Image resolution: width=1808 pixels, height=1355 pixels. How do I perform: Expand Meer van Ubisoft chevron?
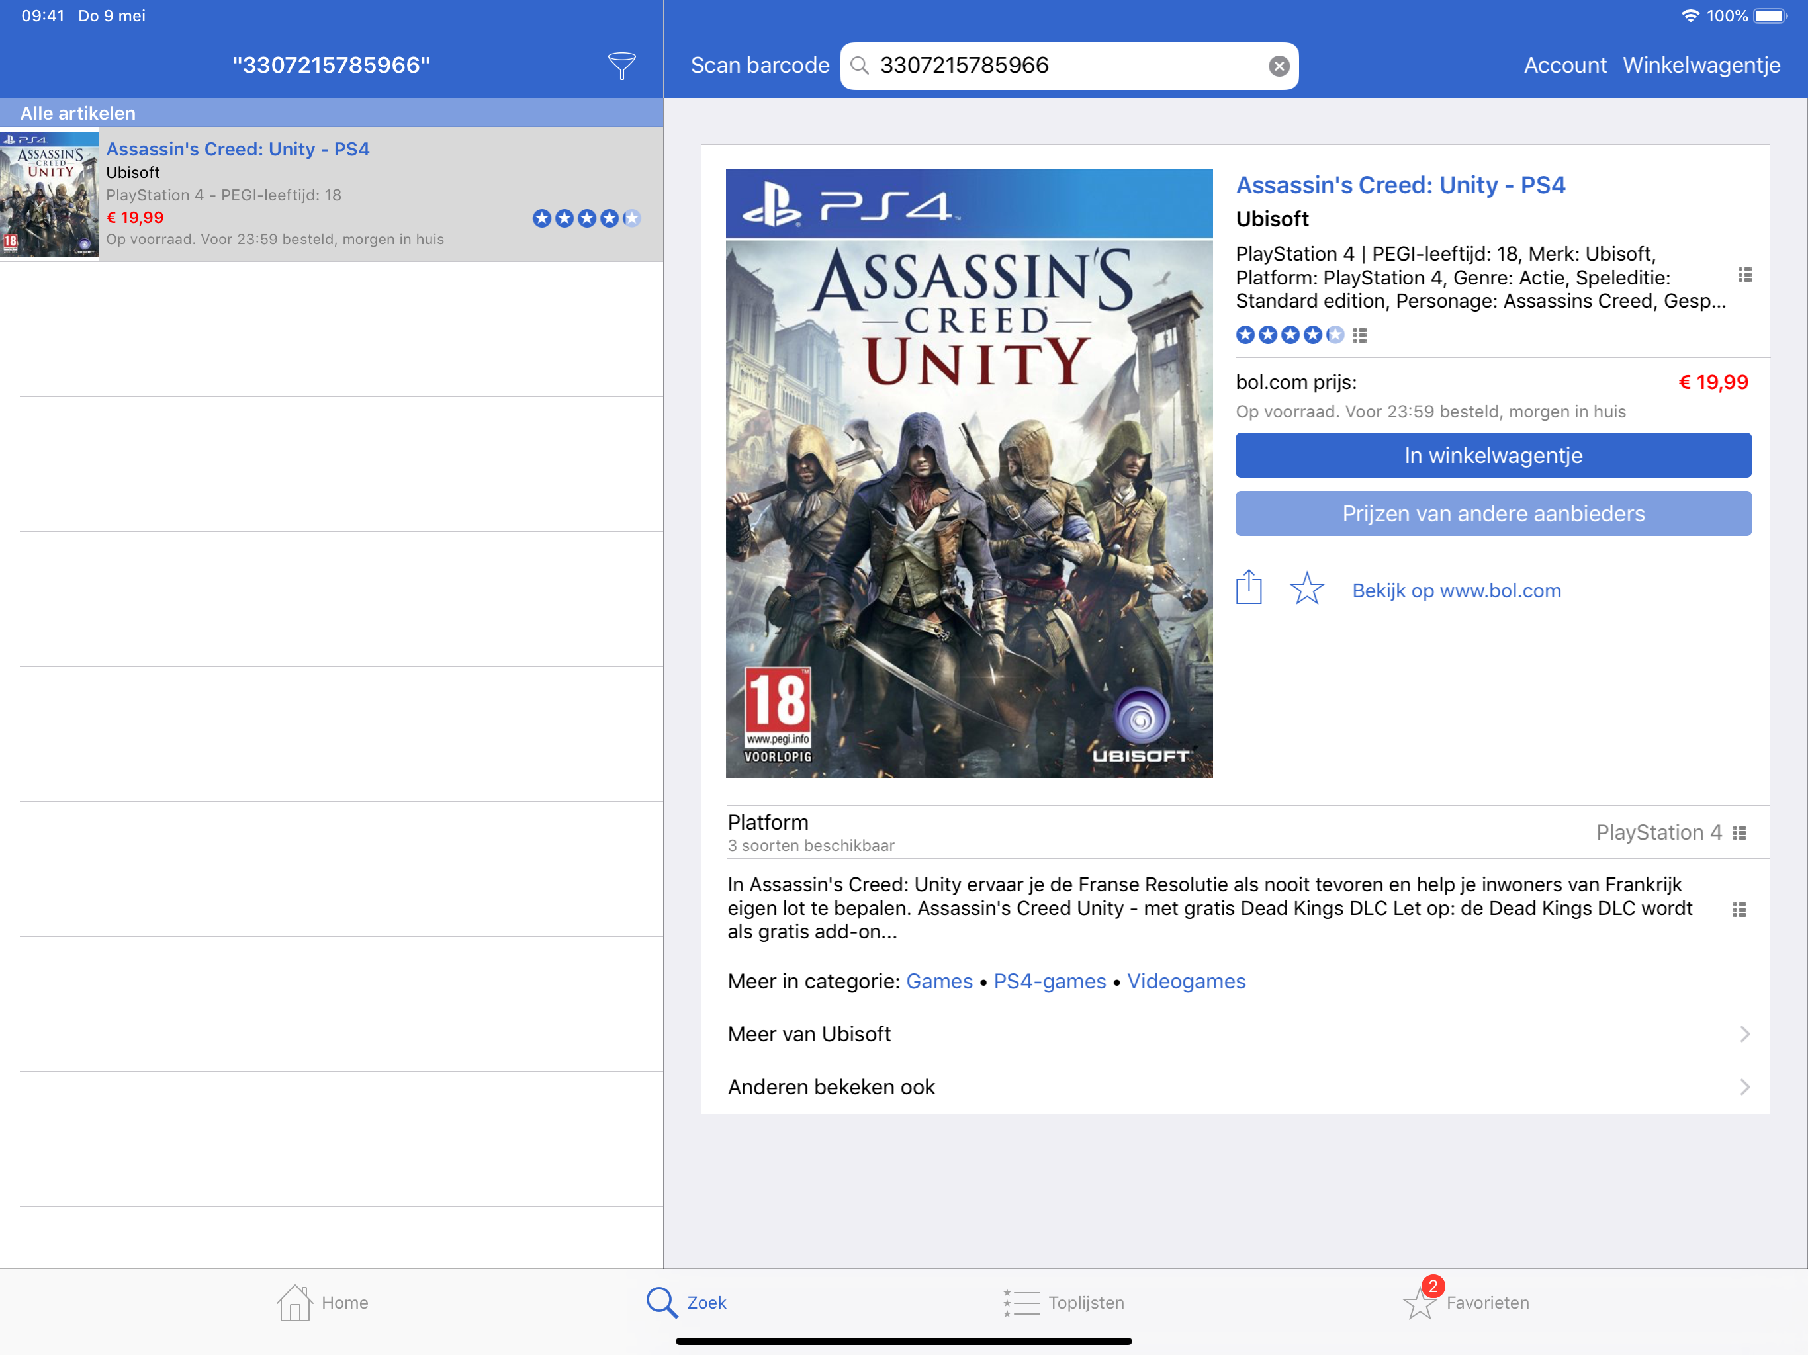coord(1744,1034)
